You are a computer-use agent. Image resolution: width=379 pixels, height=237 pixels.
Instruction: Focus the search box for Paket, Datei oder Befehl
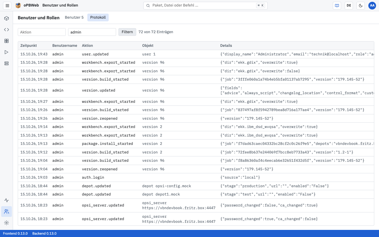point(205,5)
